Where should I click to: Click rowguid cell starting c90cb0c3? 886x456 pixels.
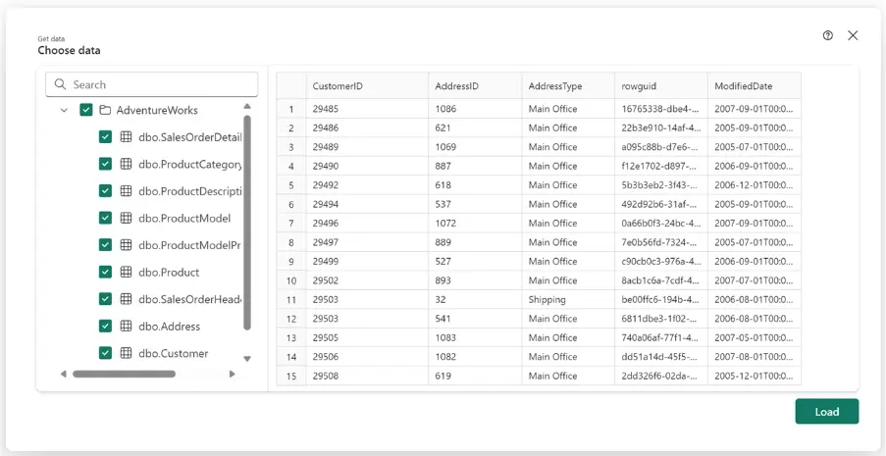pos(661,261)
